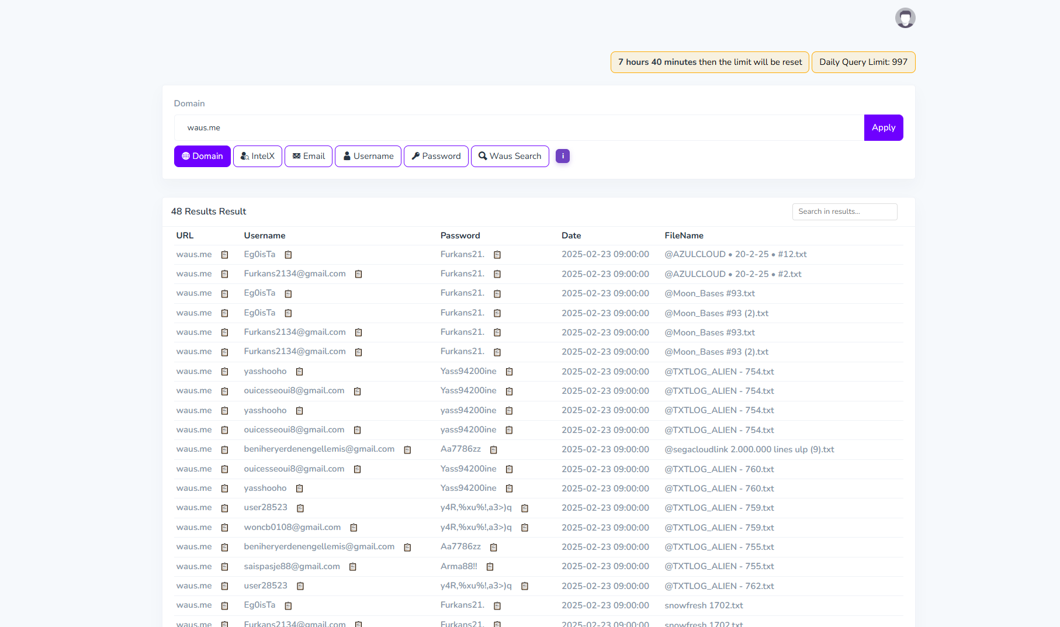Copy woncb0108@gmail.com username
1060x627 pixels.
(354, 528)
